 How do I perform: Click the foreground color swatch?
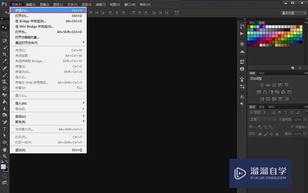point(3,167)
